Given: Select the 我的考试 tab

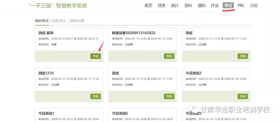Looking at the screenshot, I should coord(42,21).
